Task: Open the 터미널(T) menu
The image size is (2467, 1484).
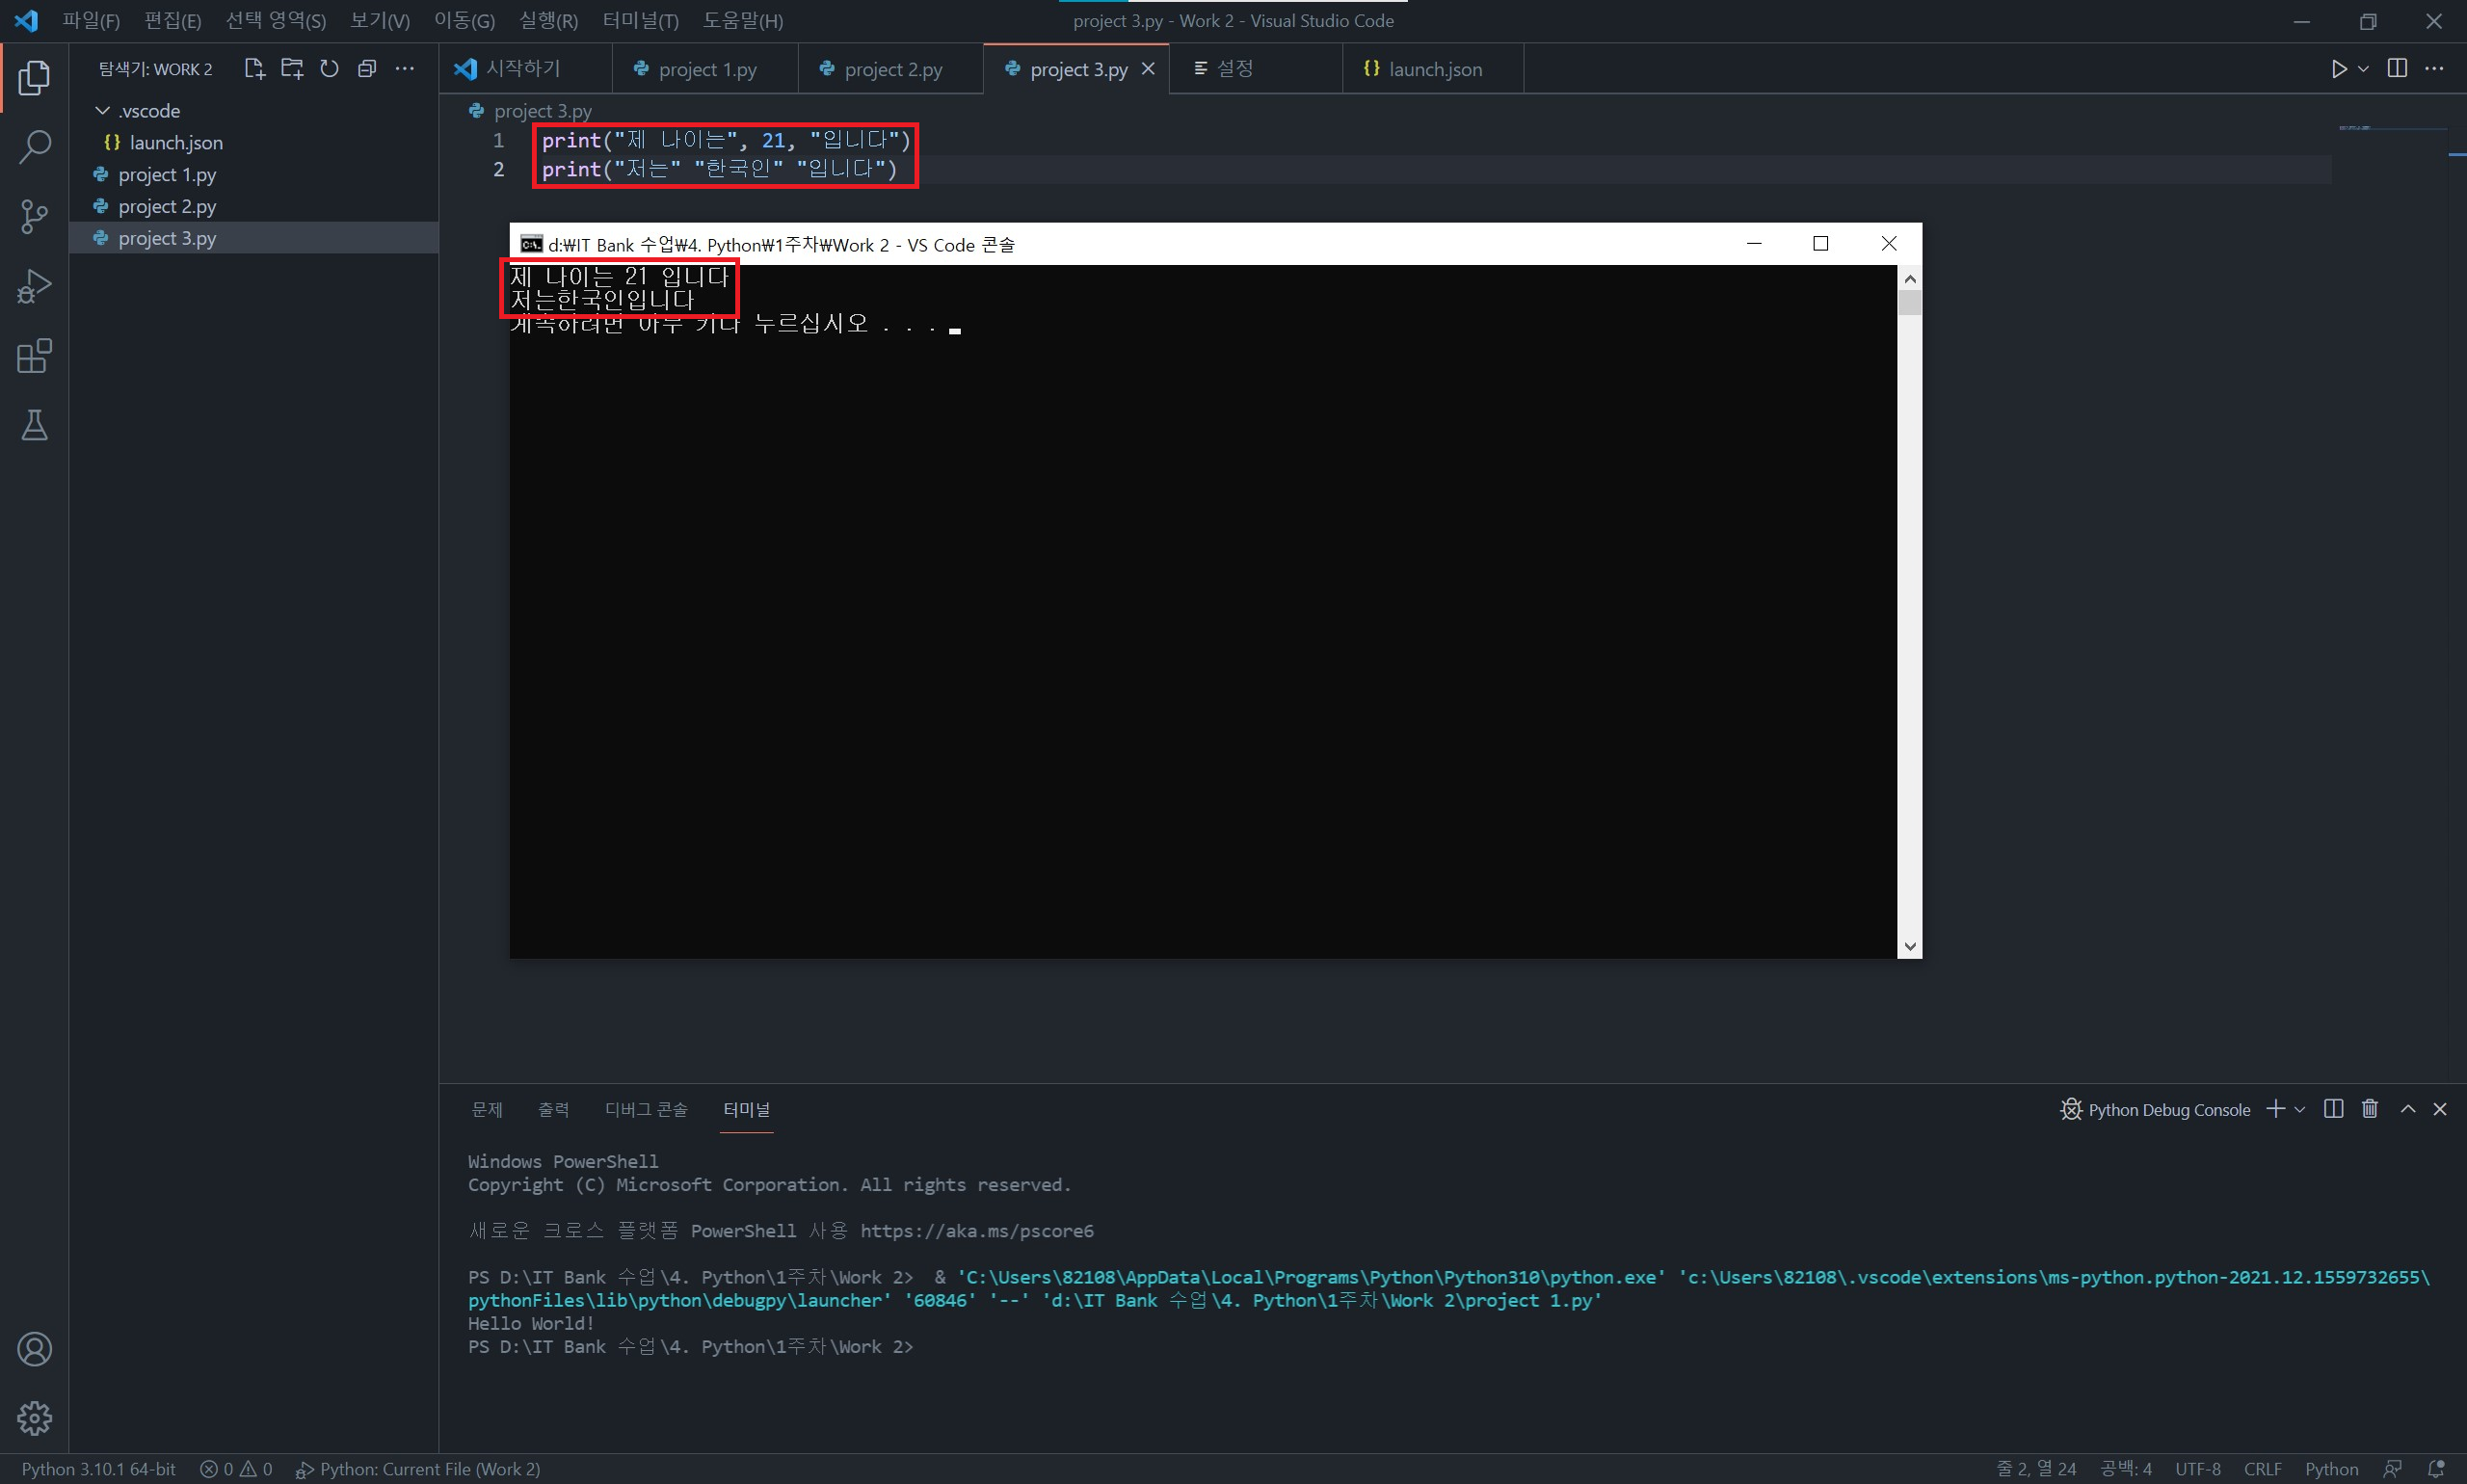Action: pyautogui.click(x=640, y=20)
